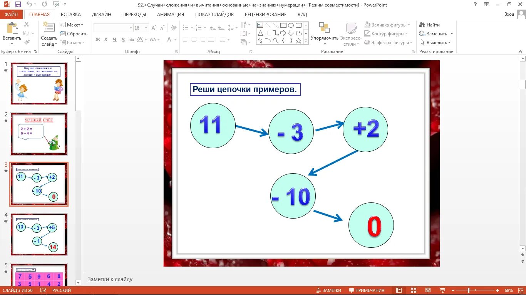Undo the last action
Image resolution: width=526 pixels, height=295 pixels.
coord(30,5)
